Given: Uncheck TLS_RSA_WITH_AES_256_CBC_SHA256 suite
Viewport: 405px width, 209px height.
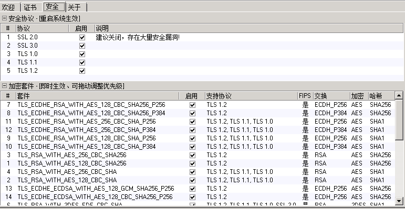Looking at the screenshot, I should point(192,155).
